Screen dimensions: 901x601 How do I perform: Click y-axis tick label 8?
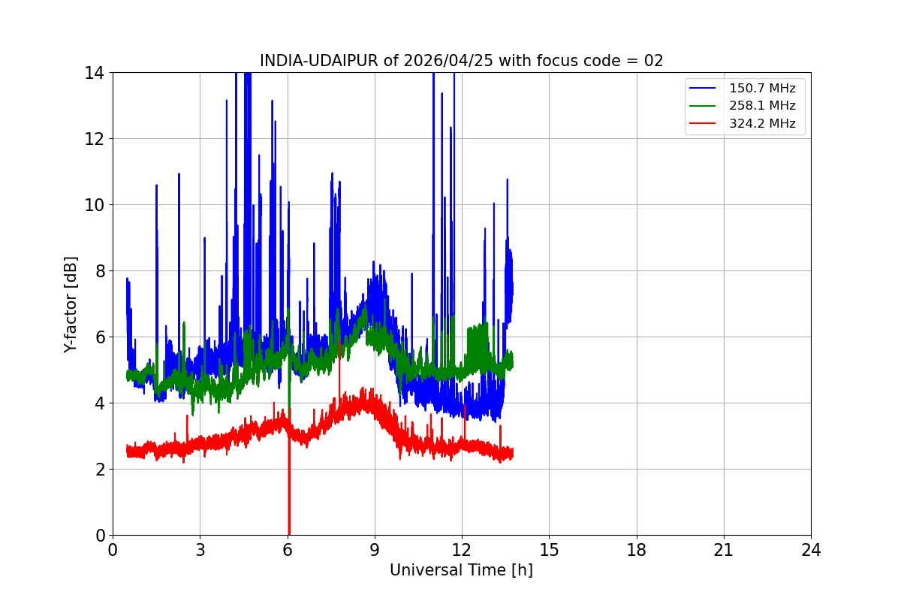click(x=99, y=271)
